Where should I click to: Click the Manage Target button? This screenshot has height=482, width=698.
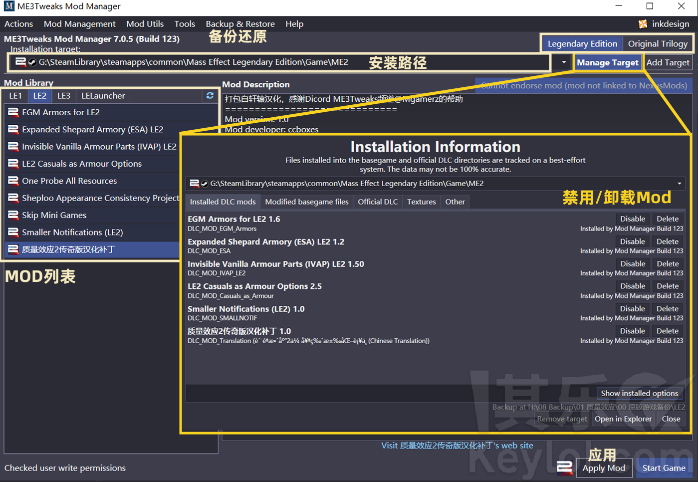pos(608,63)
